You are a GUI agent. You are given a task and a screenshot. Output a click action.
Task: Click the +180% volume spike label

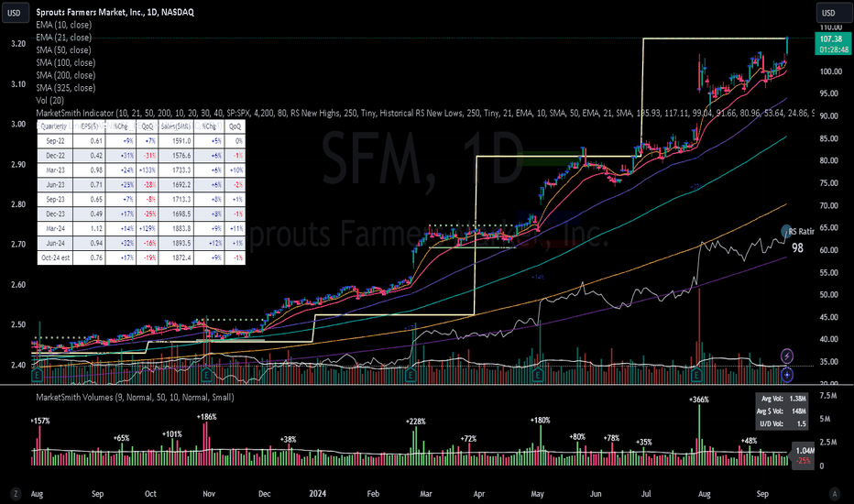[x=541, y=420]
